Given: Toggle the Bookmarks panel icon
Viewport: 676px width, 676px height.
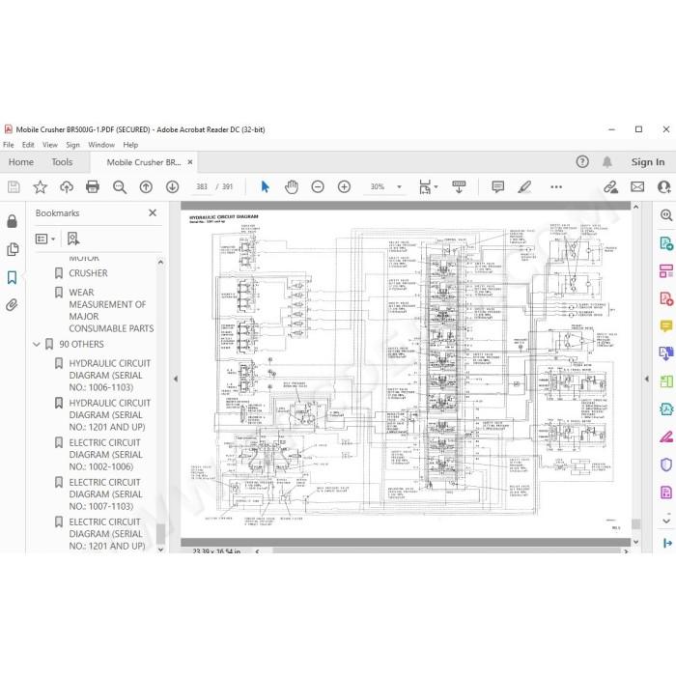Looking at the screenshot, I should pos(12,277).
